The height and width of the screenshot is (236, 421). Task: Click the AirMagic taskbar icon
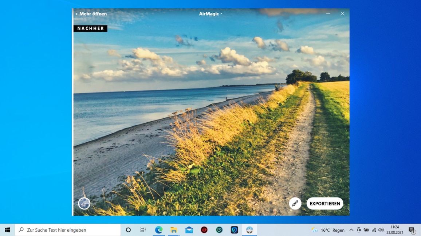click(249, 230)
